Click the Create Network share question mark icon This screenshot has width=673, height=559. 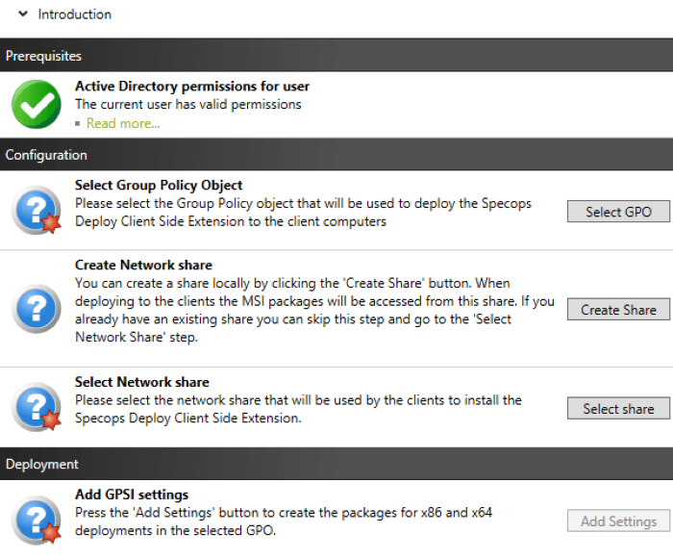(37, 309)
